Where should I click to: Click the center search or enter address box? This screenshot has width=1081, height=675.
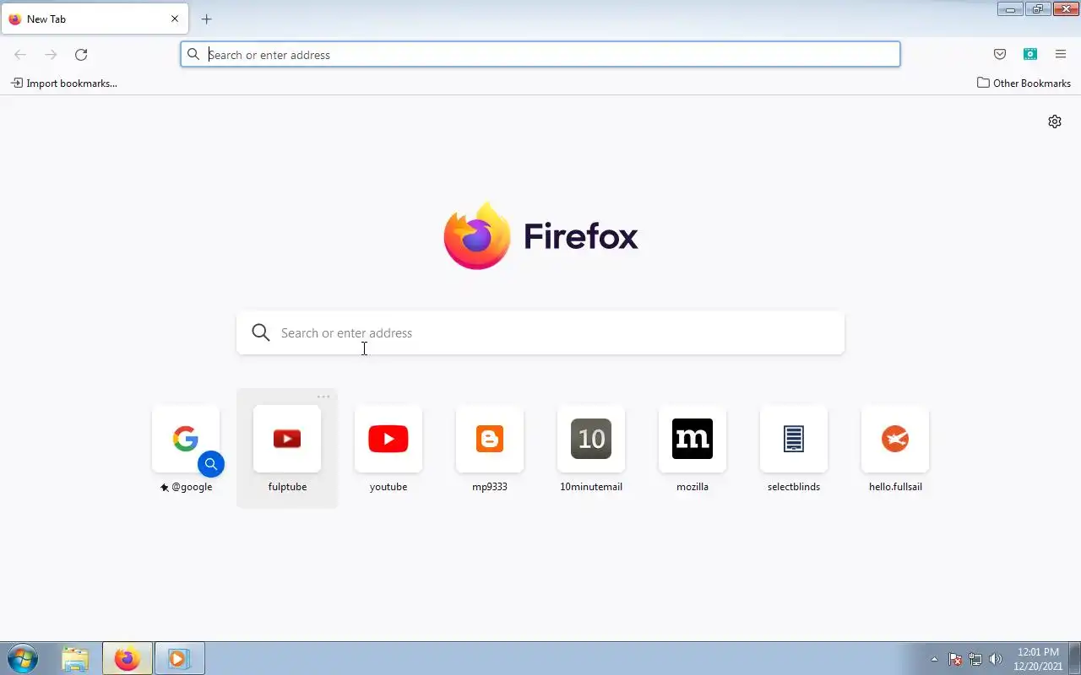[x=540, y=333]
